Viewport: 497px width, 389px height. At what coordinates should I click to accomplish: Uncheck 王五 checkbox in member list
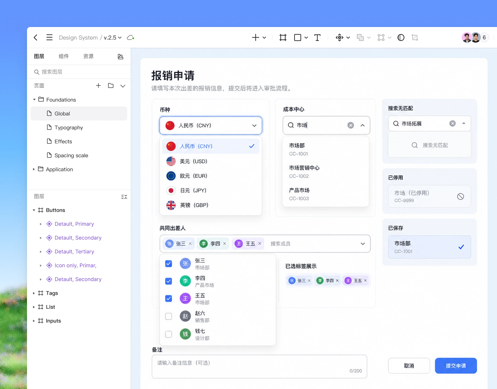point(169,299)
